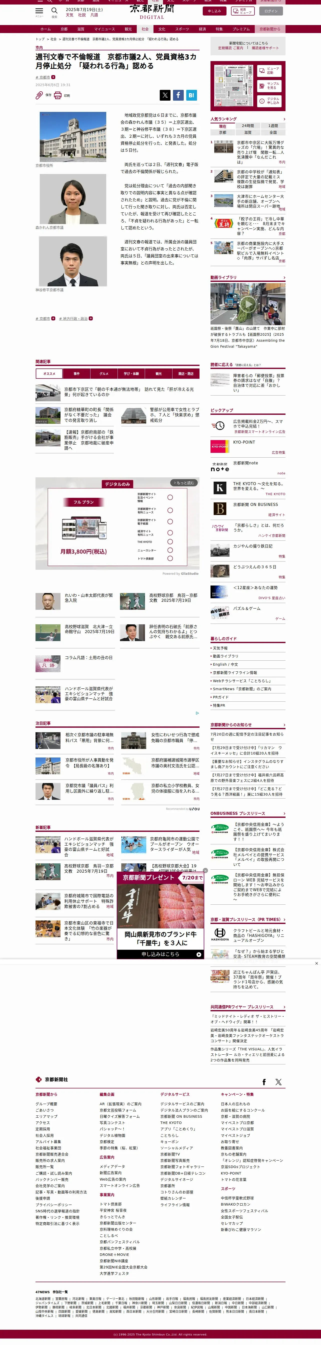The height and width of the screenshot is (1345, 321).
Task: Select グルメ tab in 関連記事
Action: (104, 373)
